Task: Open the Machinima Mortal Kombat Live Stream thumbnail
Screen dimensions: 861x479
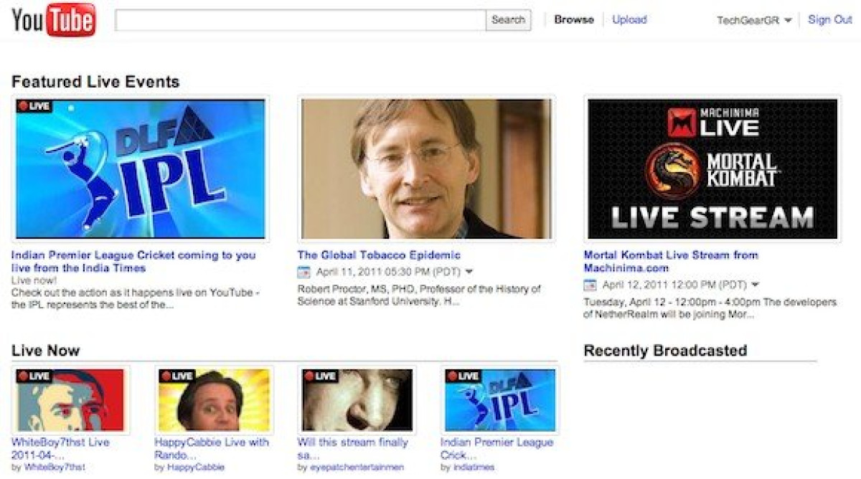Action: [712, 169]
